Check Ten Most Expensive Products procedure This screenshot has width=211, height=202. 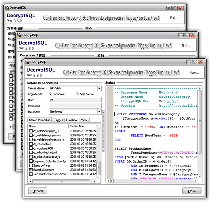pos(31,174)
